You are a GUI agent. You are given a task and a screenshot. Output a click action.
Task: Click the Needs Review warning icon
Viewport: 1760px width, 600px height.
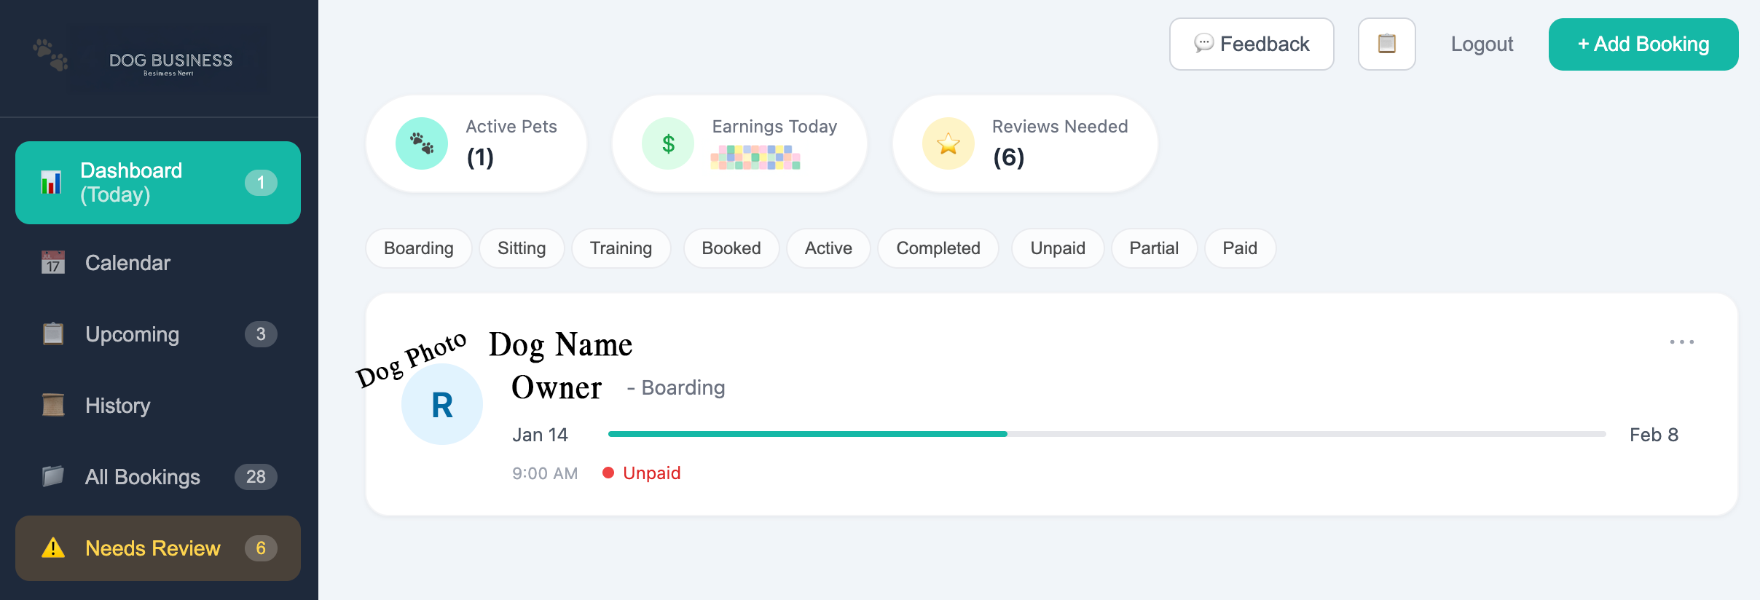pos(53,548)
